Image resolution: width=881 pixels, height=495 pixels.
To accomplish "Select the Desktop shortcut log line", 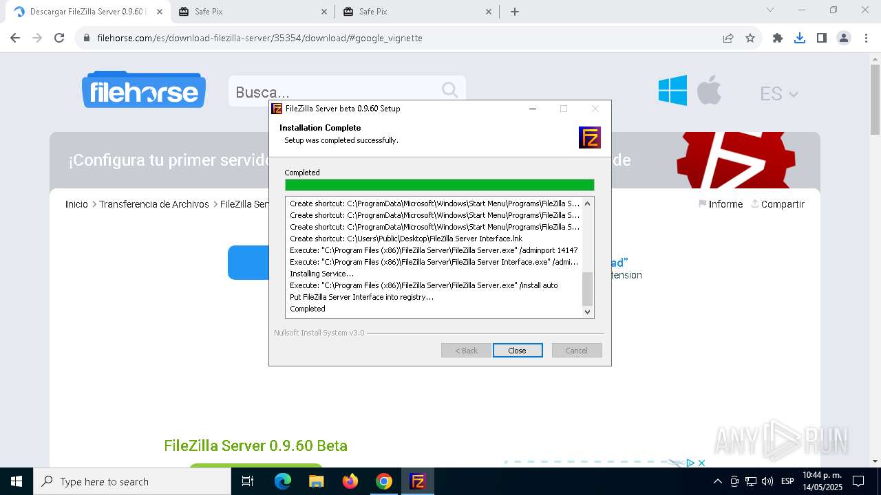I will 406,239.
